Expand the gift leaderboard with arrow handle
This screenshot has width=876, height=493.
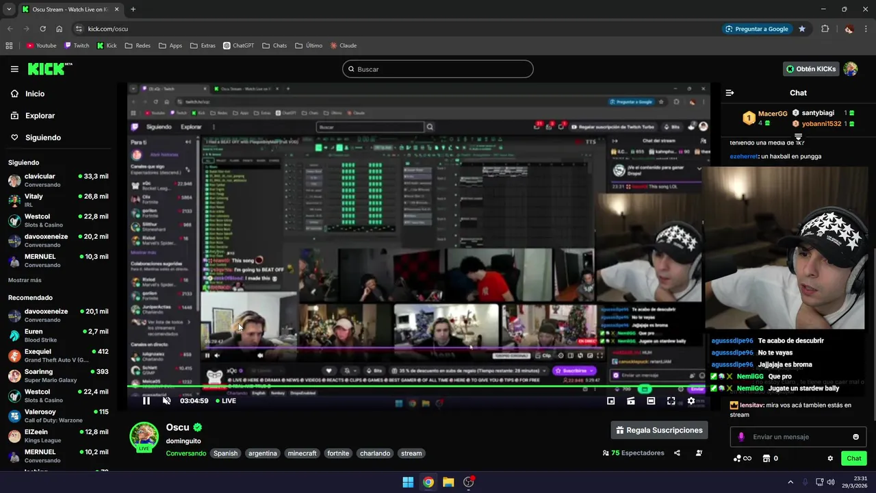pyautogui.click(x=798, y=137)
